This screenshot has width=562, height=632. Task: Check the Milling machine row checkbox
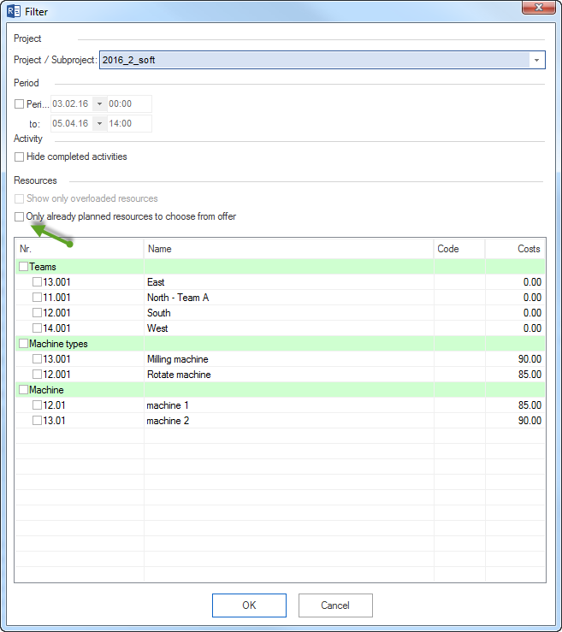pyautogui.click(x=37, y=358)
